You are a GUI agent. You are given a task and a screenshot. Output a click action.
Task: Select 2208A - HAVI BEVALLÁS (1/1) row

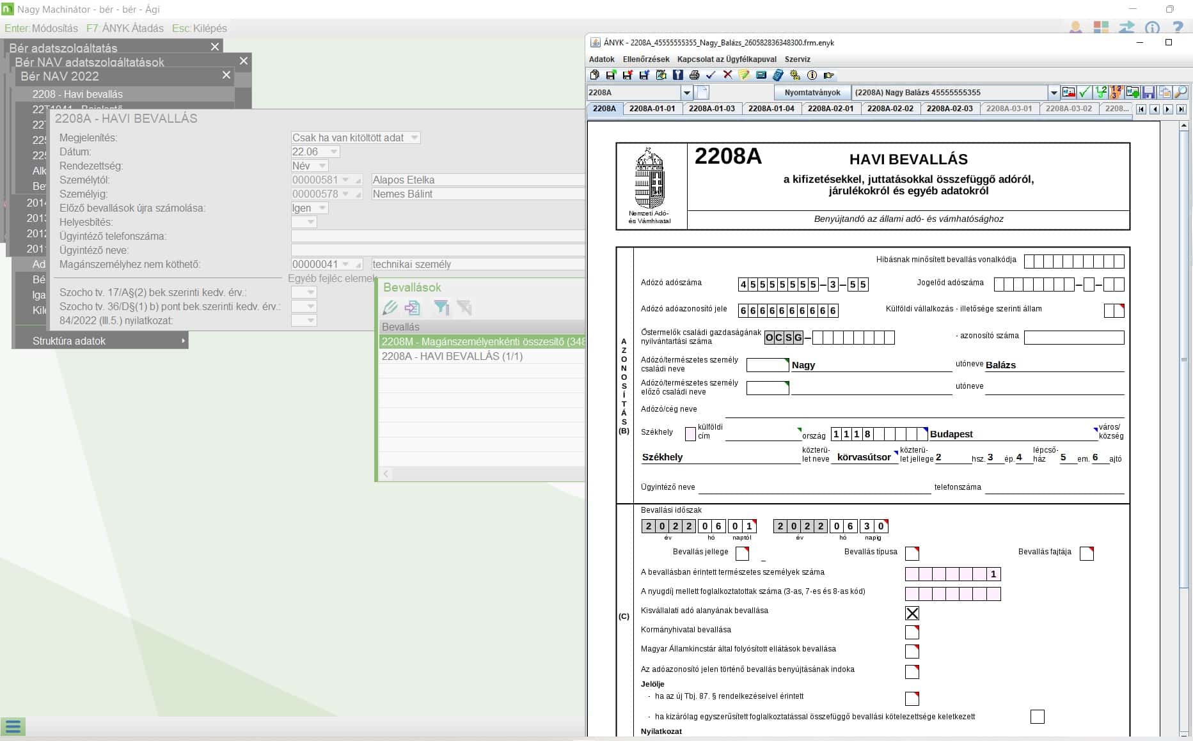(x=452, y=356)
